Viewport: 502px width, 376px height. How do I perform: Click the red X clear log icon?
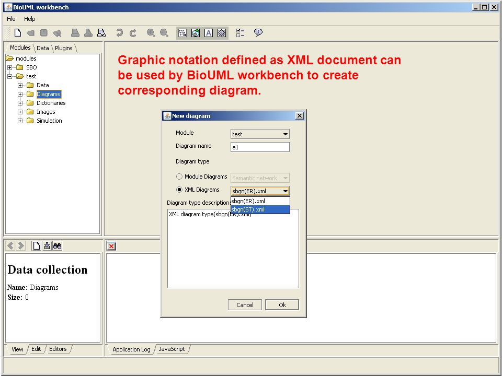[x=111, y=246]
